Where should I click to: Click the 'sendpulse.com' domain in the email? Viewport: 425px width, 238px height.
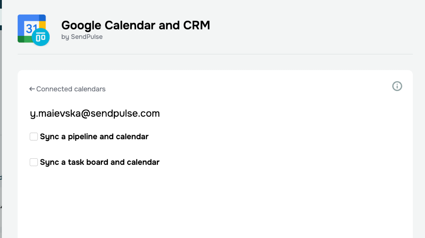click(x=125, y=113)
